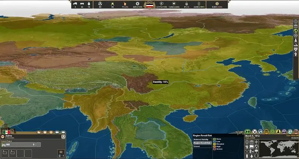Toggle the people population map mode button
This screenshot has width=299, height=159.
click(x=247, y=146)
